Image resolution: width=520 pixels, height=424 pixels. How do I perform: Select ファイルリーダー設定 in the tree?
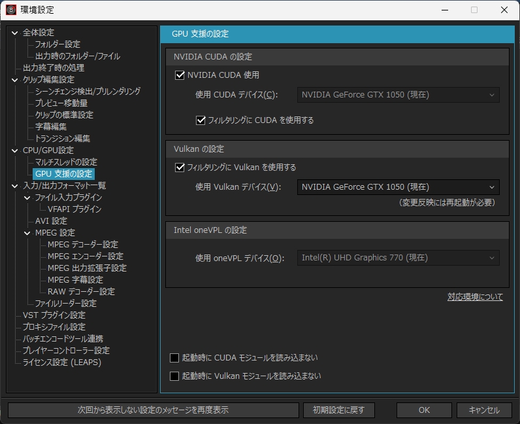pyautogui.click(x=66, y=304)
